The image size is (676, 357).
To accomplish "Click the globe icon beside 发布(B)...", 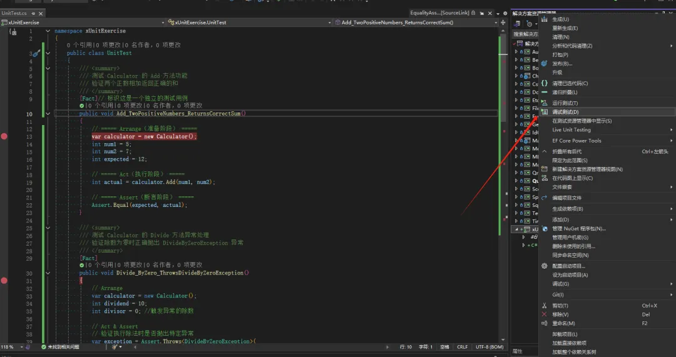I will click(x=545, y=63).
